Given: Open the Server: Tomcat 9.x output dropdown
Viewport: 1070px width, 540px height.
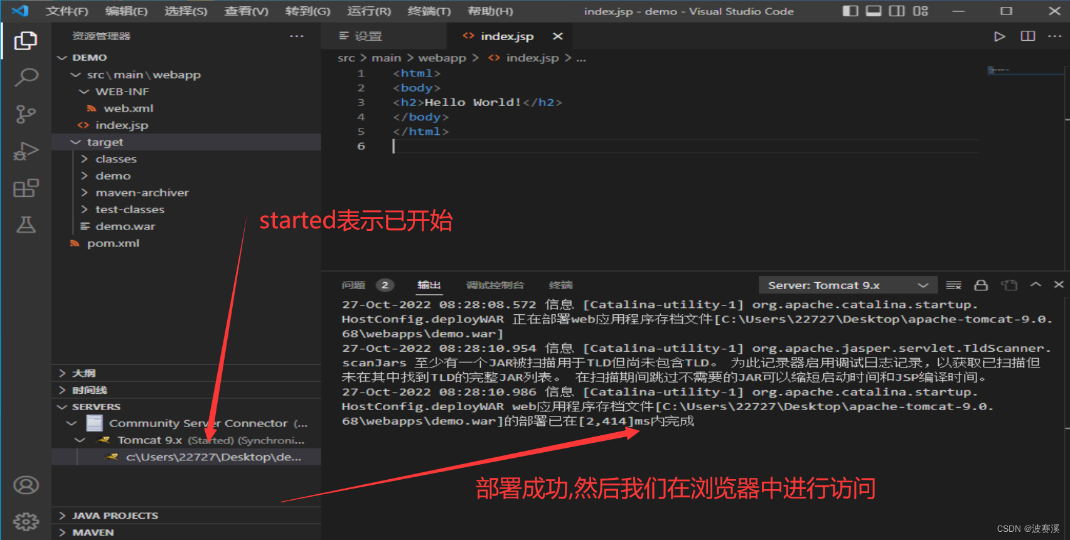Looking at the screenshot, I should 848,285.
